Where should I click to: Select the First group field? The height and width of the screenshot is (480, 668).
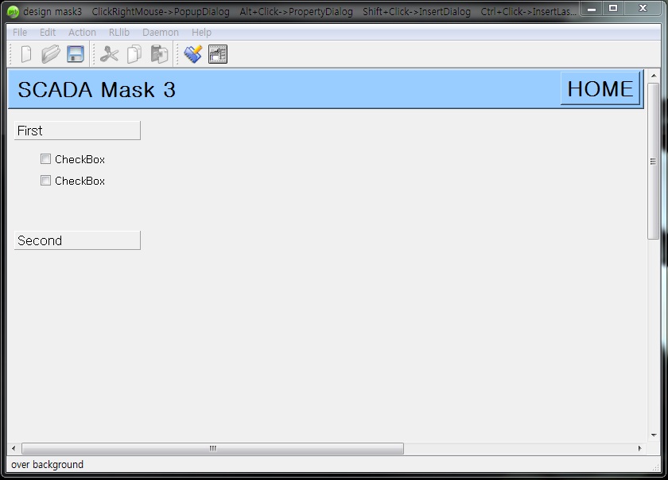(x=76, y=130)
